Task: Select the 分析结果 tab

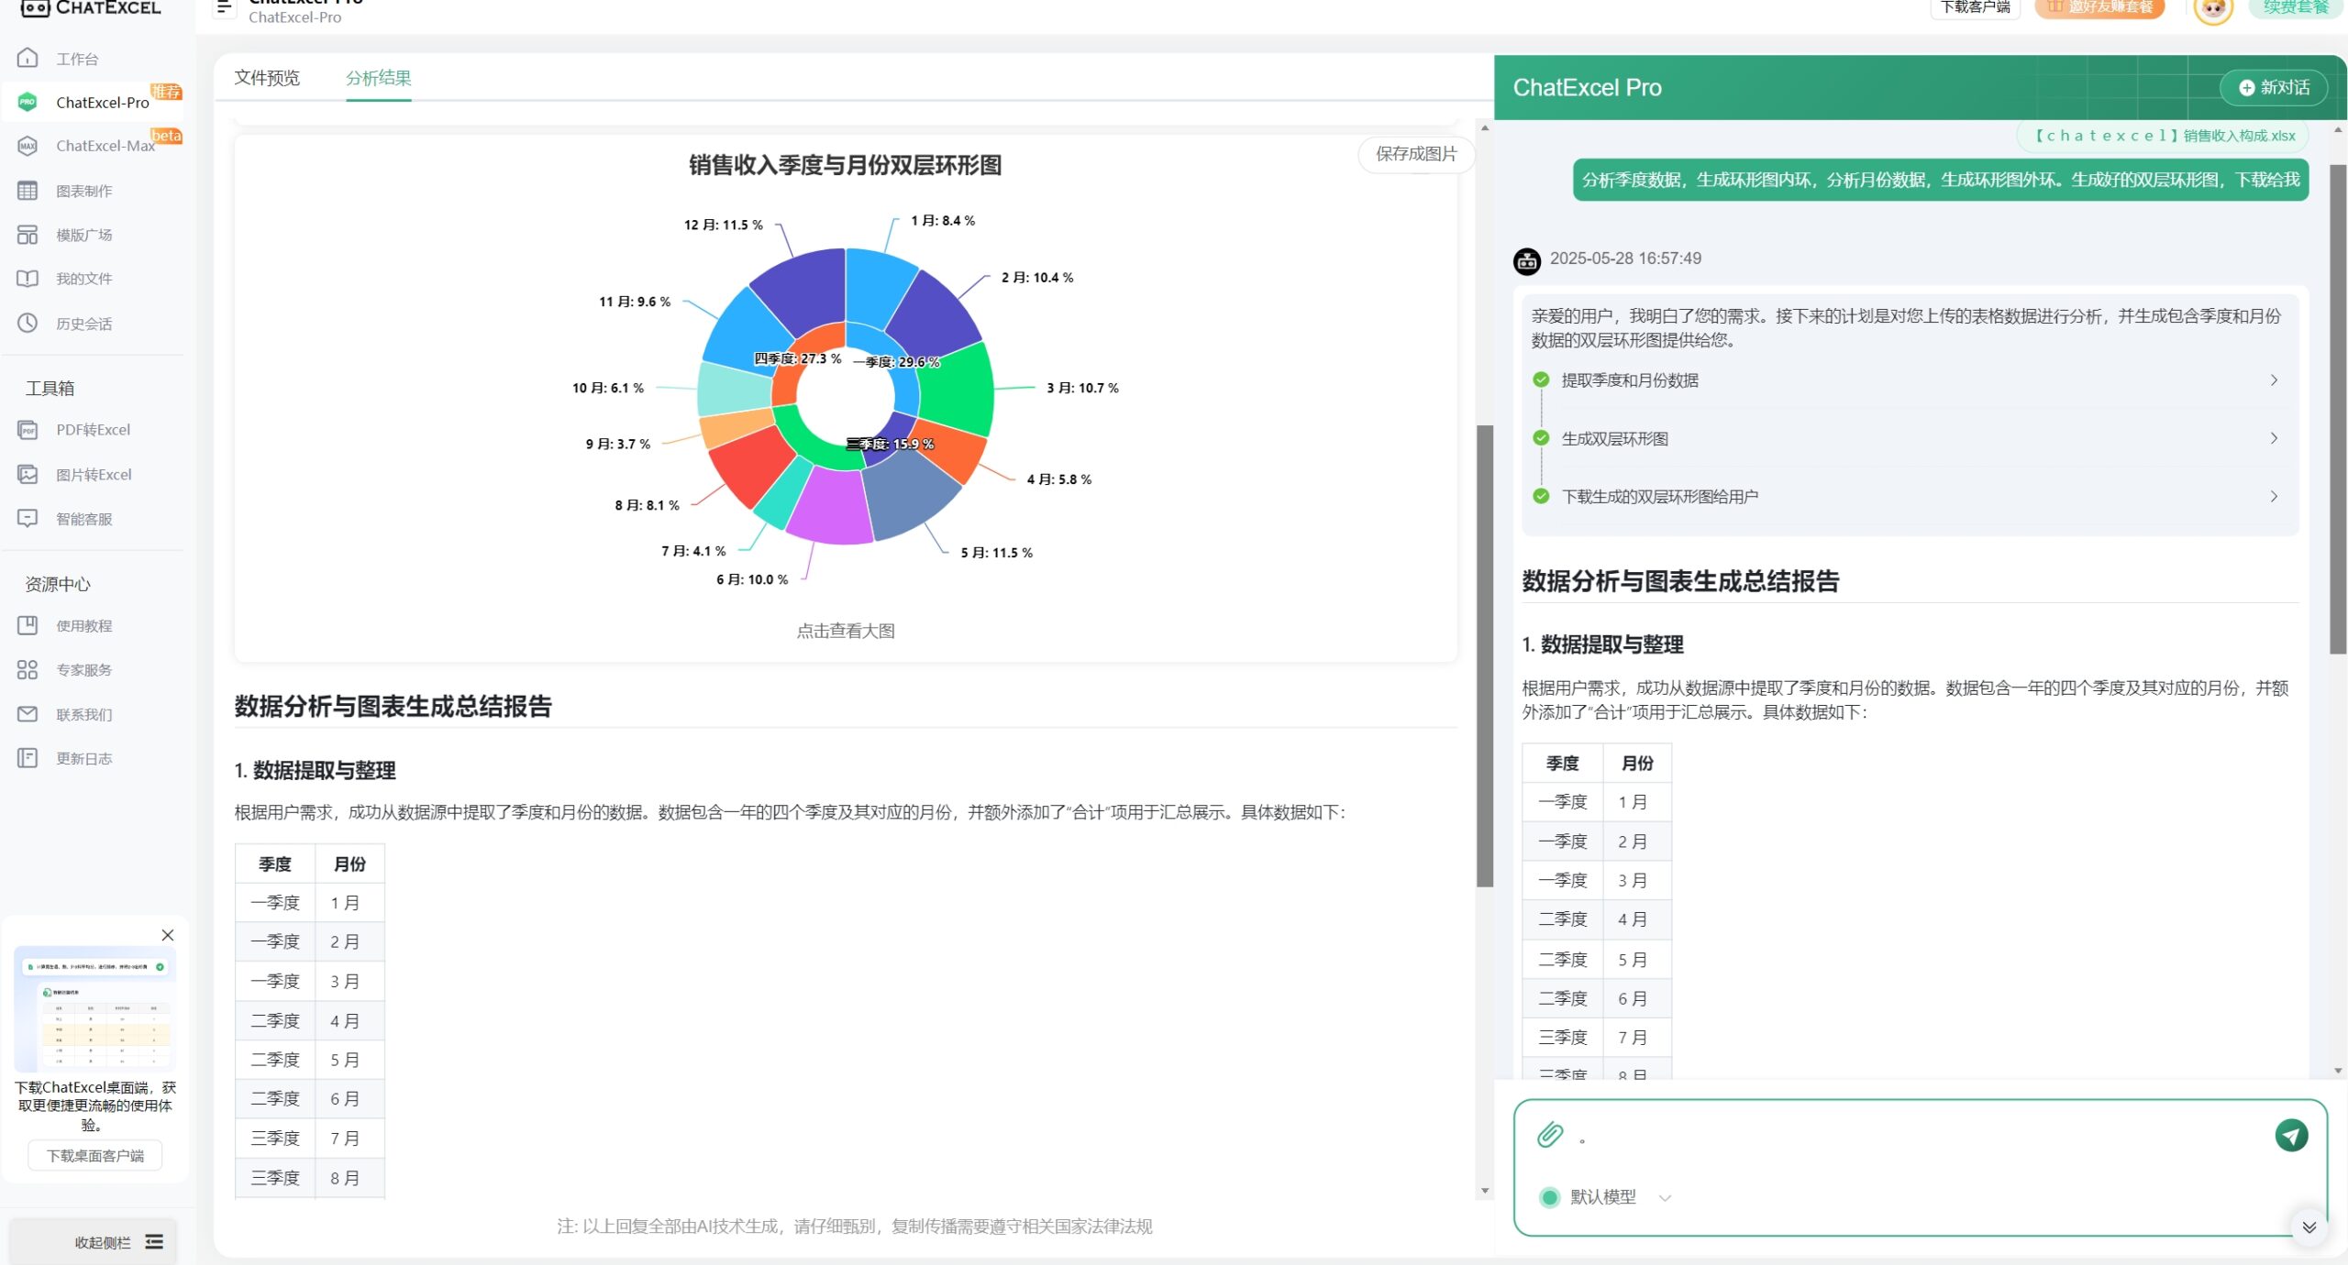Action: coord(378,78)
